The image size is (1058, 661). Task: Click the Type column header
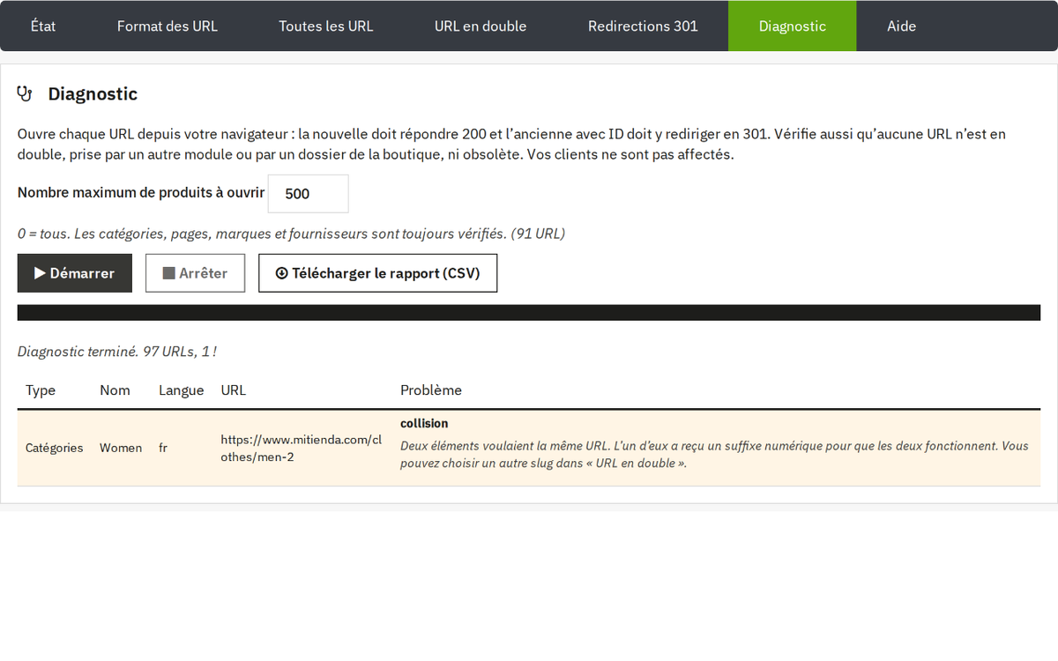click(41, 390)
